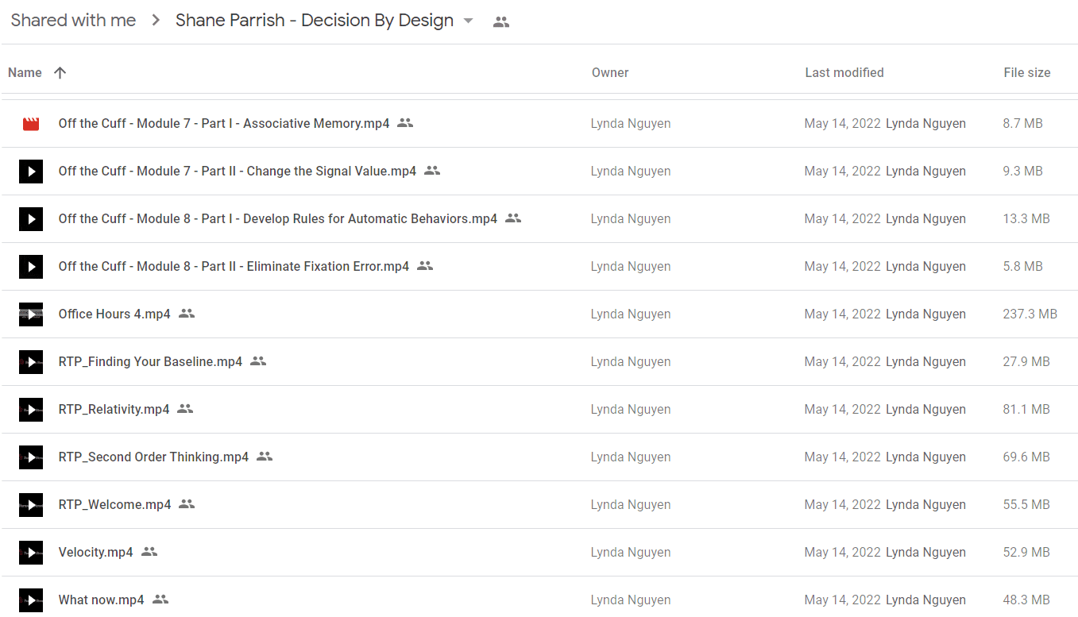Click the shared icon next to Change the Signal Value.mp4
This screenshot has width=1078, height=617.
click(x=432, y=171)
